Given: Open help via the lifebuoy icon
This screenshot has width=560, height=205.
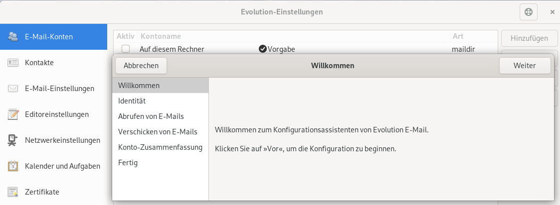Looking at the screenshot, I should point(528,12).
